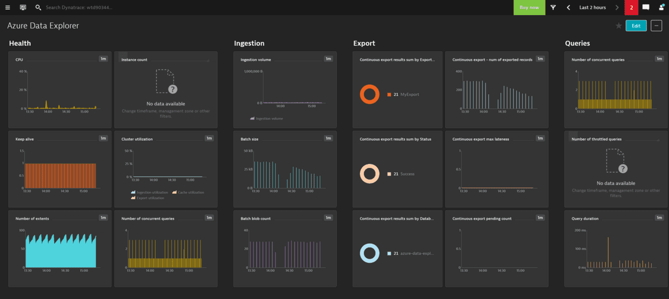This screenshot has height=299, width=669.
Task: Click the Queries section heading
Action: (x=577, y=43)
